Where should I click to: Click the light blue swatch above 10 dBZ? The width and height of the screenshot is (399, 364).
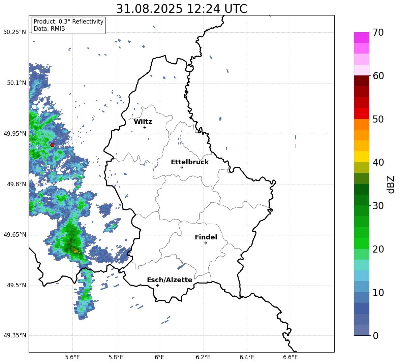(x=361, y=287)
